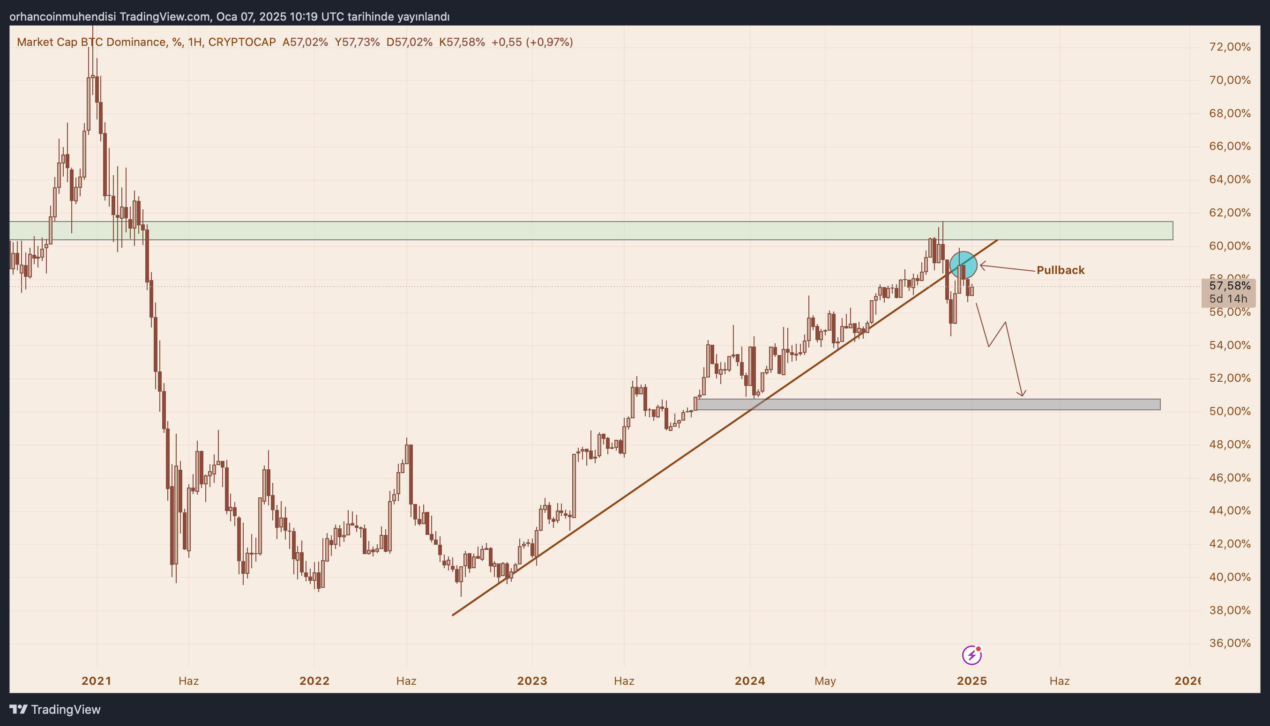Click the 2023 label on time axis
Image resolution: width=1270 pixels, height=726 pixels.
[532, 681]
